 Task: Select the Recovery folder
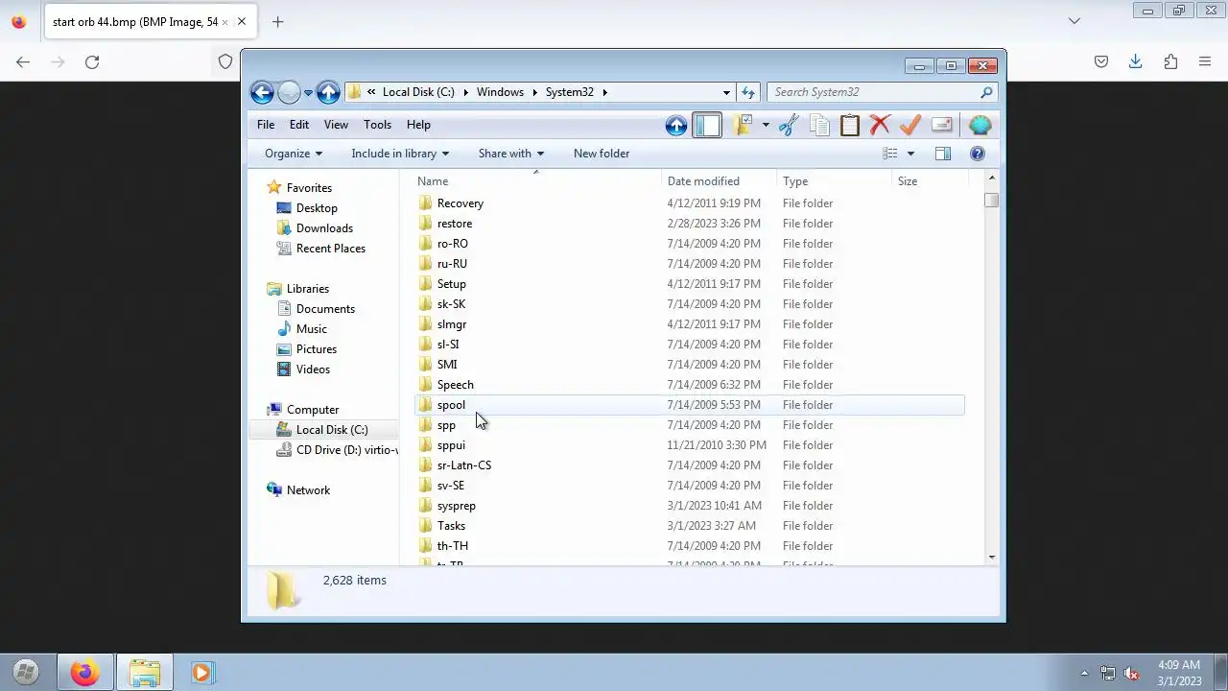tap(690, 203)
